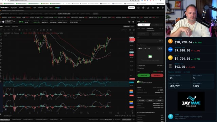
Task: Open the Last Price trigger dropdown
Action: click(x=160, y=66)
